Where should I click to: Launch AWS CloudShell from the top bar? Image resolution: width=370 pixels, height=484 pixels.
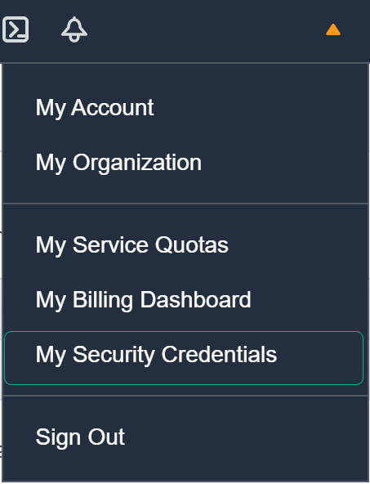(x=16, y=29)
